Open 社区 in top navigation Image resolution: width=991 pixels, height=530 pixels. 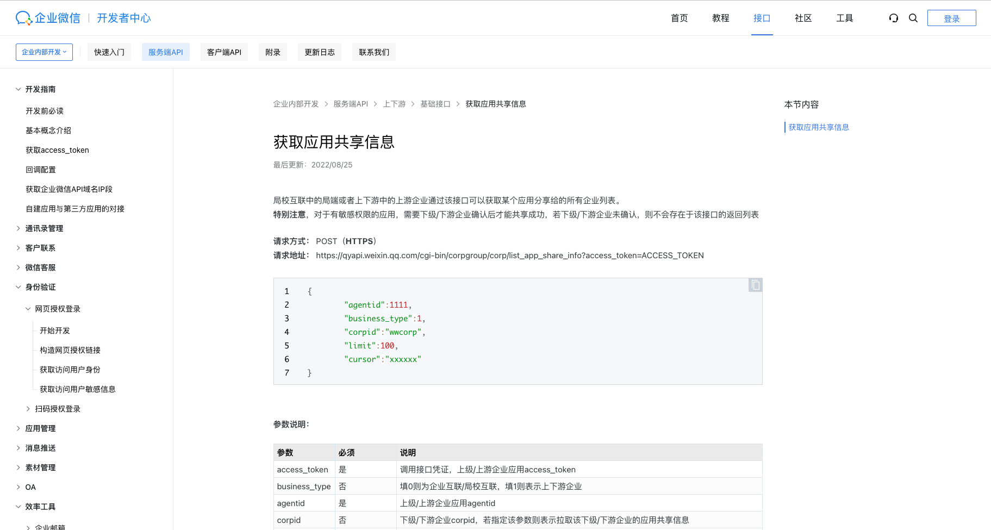pyautogui.click(x=803, y=18)
